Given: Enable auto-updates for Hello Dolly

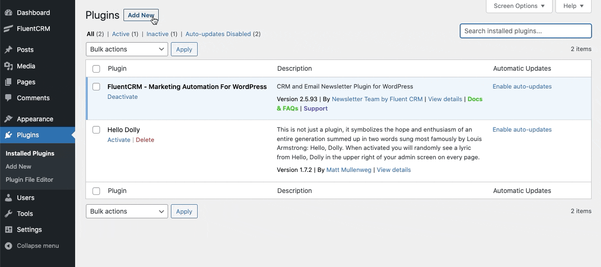Looking at the screenshot, I should [x=522, y=129].
